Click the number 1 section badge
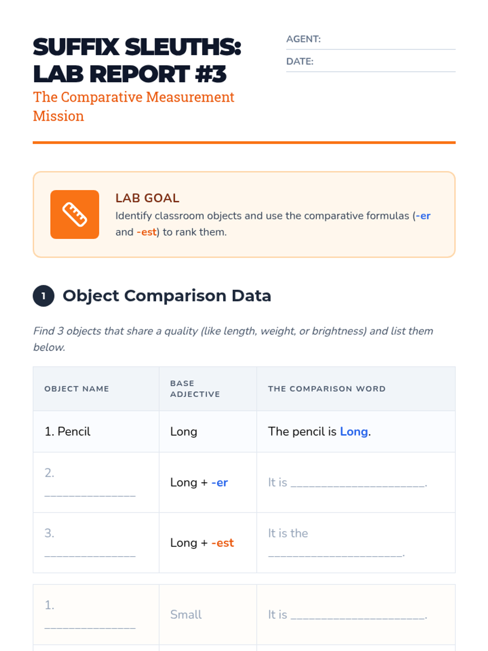The width and height of the screenshot is (488, 651). 44,296
